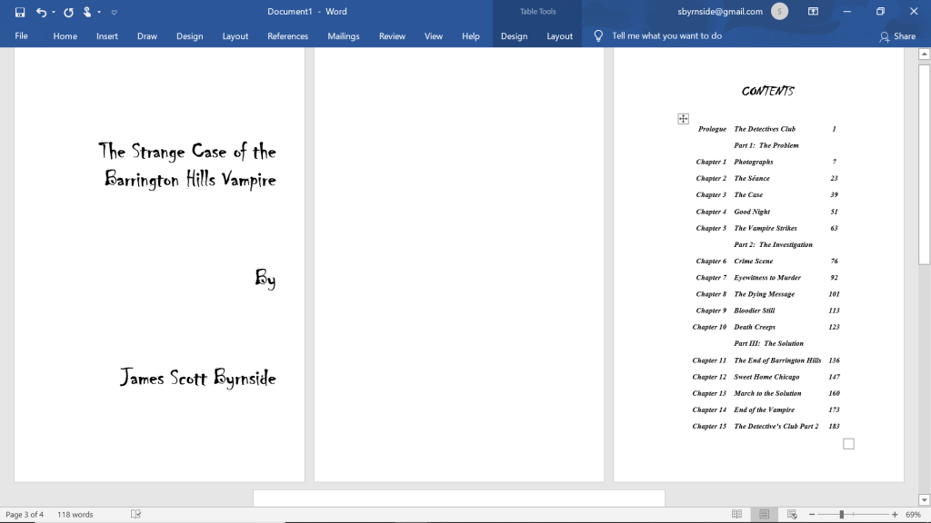Viewport: 931px width, 523px height.
Task: Open the References tab
Action: tap(287, 36)
